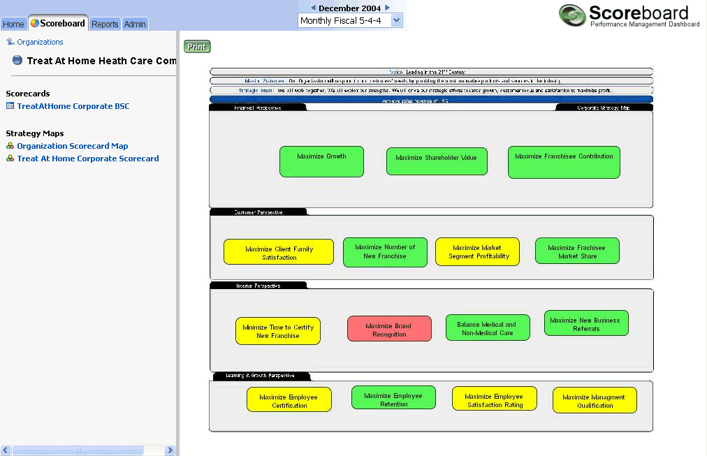
Task: Click right arrow of sidebar horizontal scrollbar
Action: tap(170, 450)
